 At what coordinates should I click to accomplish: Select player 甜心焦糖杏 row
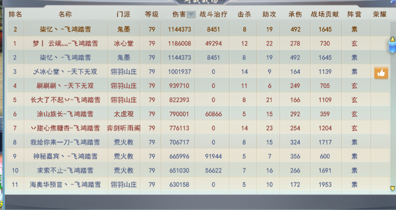pos(199,128)
